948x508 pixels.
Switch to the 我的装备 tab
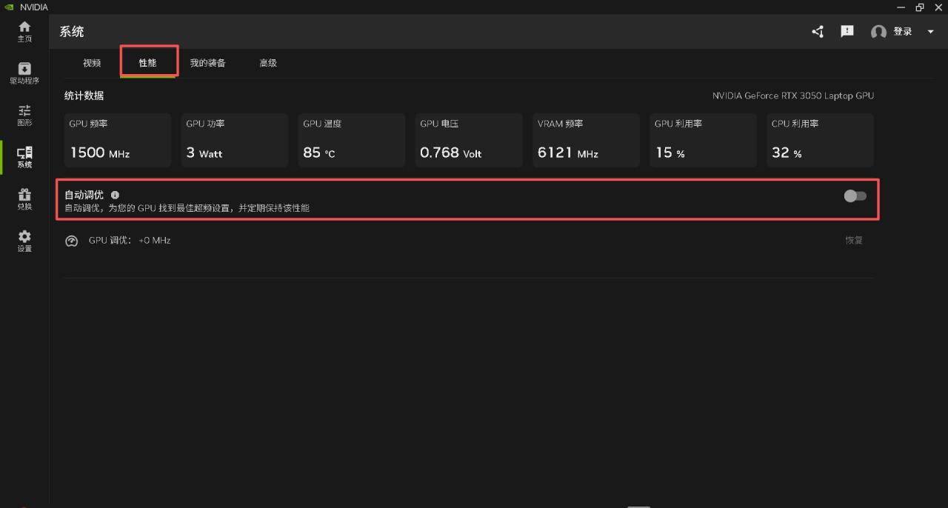207,63
